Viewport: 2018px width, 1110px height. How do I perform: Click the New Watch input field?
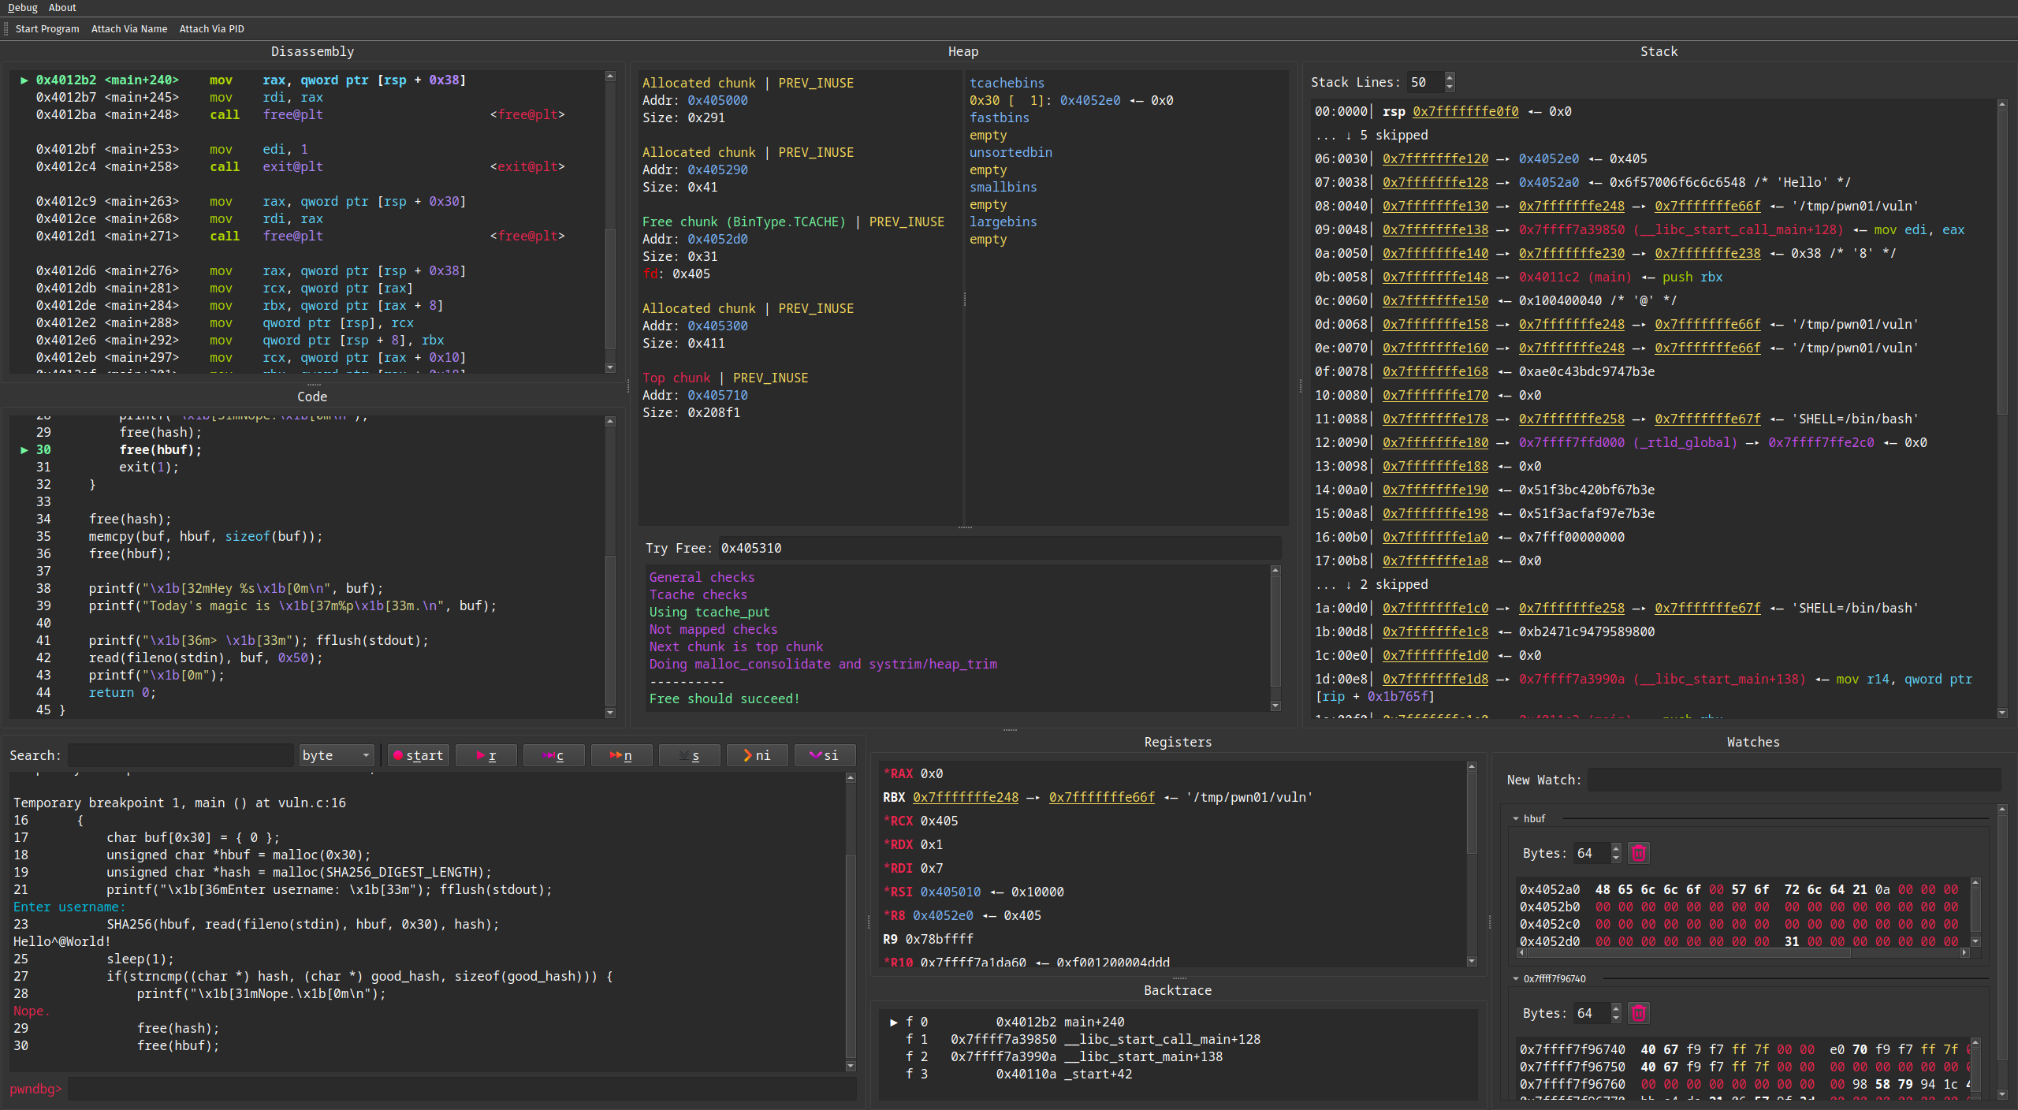1793,780
